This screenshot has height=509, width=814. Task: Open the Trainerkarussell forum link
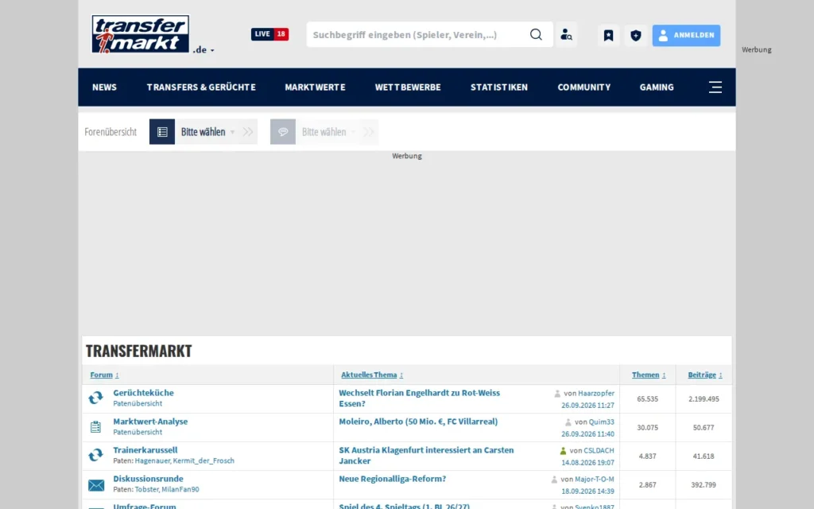coord(145,450)
